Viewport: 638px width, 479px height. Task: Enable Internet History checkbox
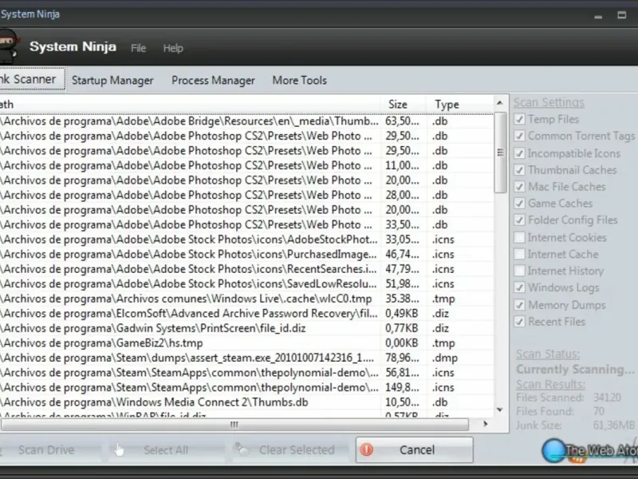(x=519, y=271)
